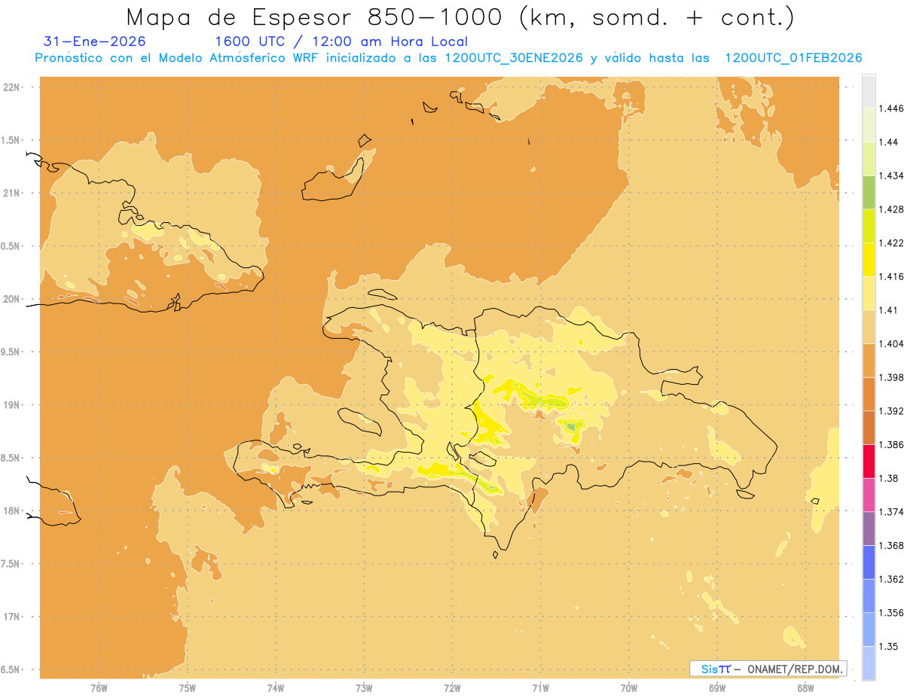Click the '18N' latitude label

11,511
